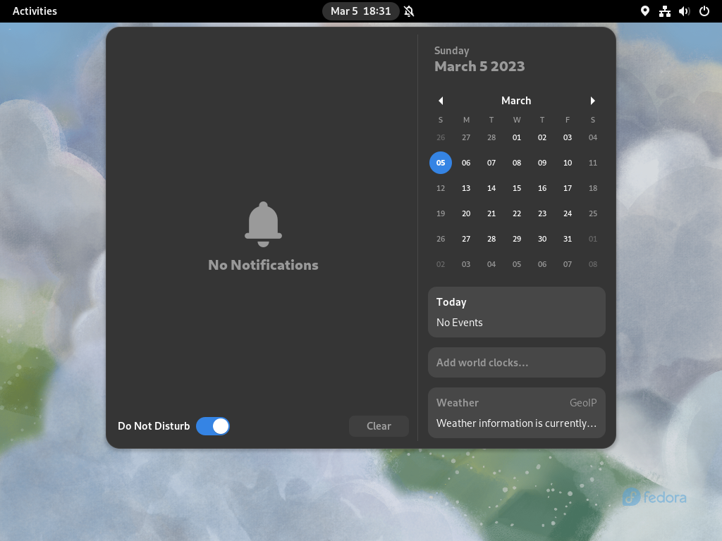The height and width of the screenshot is (541, 722).
Task: Select March 15 in the calendar
Action: (x=517, y=188)
